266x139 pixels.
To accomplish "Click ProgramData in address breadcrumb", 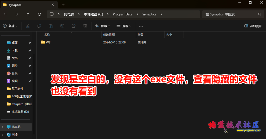I will pyautogui.click(x=123, y=14).
